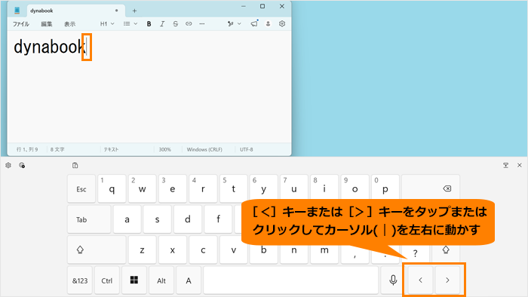Screen dimensions: 528x297
Task: Open the more formatting options ellipsis
Action: point(201,24)
